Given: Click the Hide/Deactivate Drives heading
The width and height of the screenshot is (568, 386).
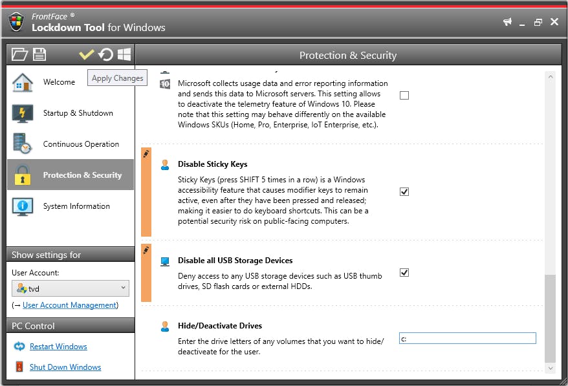Looking at the screenshot, I should pyautogui.click(x=220, y=326).
